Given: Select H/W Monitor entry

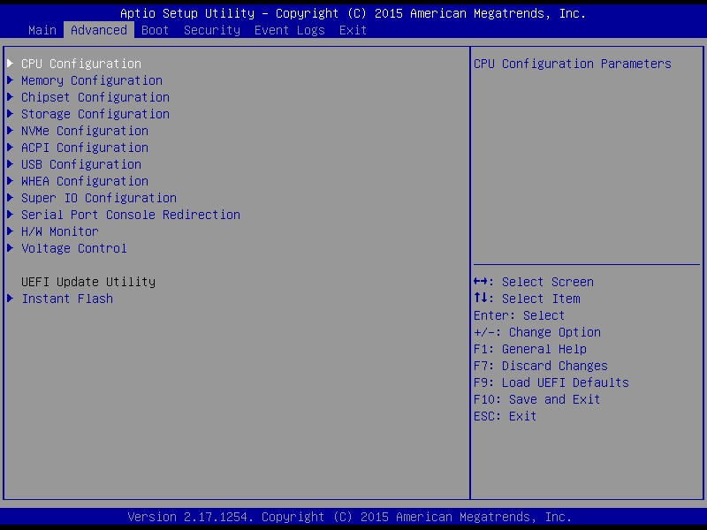Looking at the screenshot, I should pos(60,231).
